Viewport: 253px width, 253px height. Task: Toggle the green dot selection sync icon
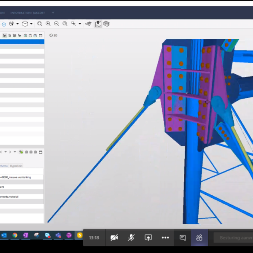(x=21, y=152)
